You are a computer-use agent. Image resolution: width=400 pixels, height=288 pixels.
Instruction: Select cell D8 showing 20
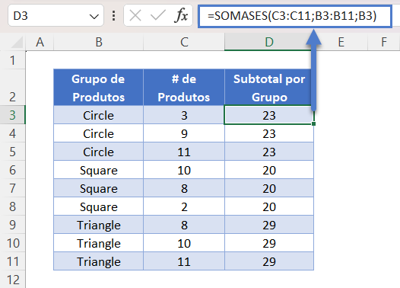[x=269, y=206]
